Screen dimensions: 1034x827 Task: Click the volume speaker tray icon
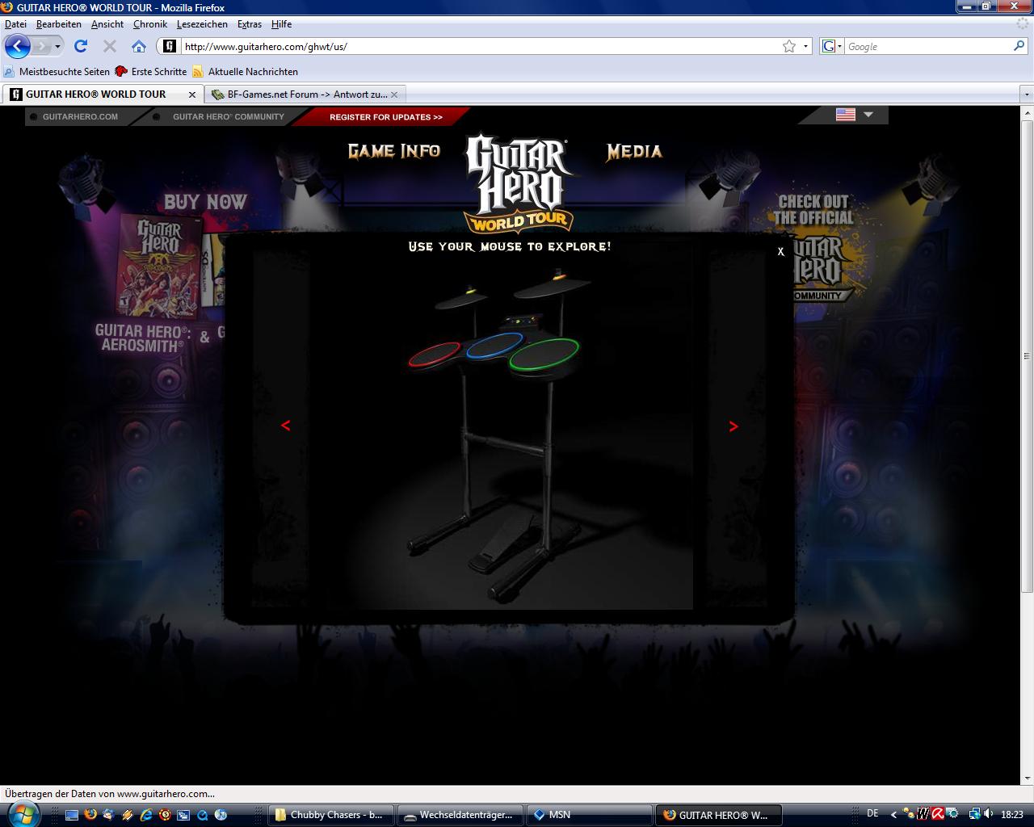click(988, 814)
